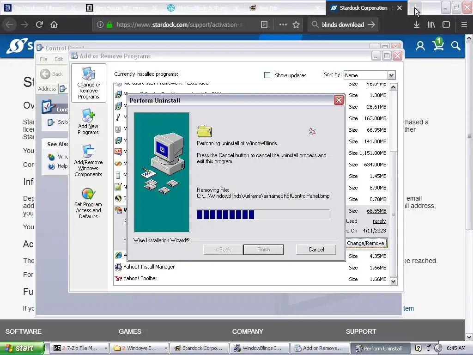Toggle the Firefox sidebar icon
This screenshot has height=355, width=473.
(x=446, y=24)
